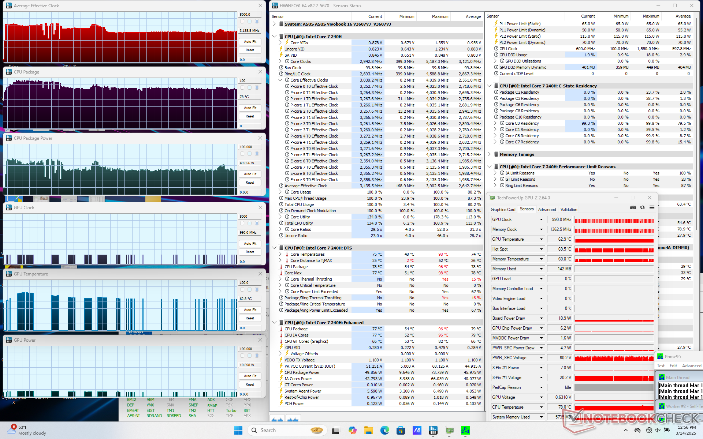
Task: Click the HWiNFO taskbar icon
Action: (433, 430)
